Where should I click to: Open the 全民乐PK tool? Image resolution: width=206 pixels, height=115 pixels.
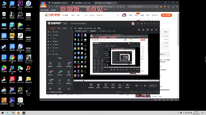tap(50, 73)
